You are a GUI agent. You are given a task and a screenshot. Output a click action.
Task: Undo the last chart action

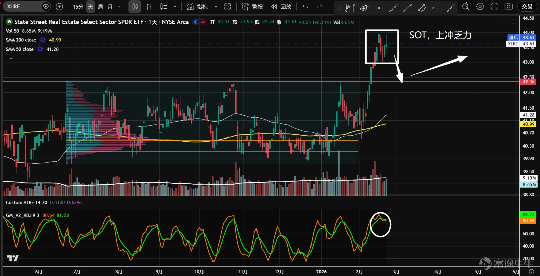click(x=305, y=7)
